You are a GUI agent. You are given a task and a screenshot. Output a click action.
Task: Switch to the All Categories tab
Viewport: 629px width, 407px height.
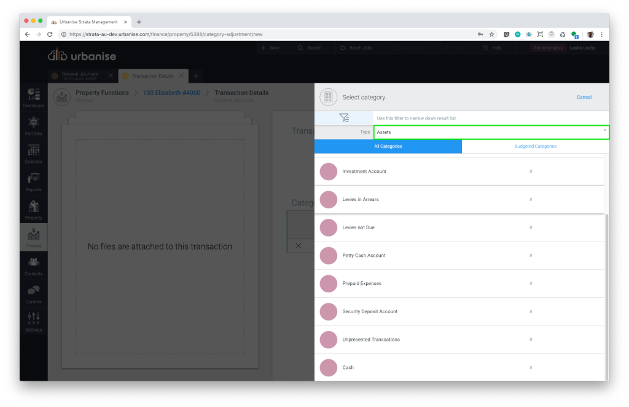pyautogui.click(x=388, y=146)
